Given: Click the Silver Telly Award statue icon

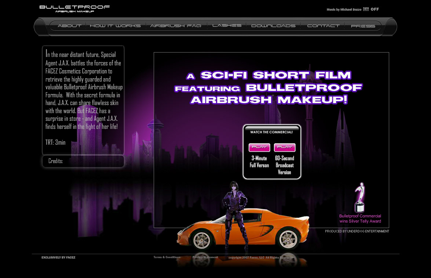Looking at the screenshot, I should 359,197.
